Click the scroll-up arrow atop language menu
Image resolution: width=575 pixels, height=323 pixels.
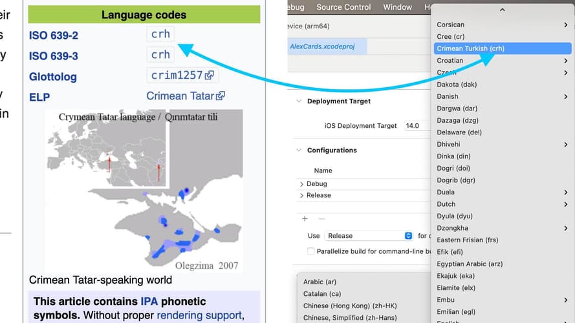(503, 10)
